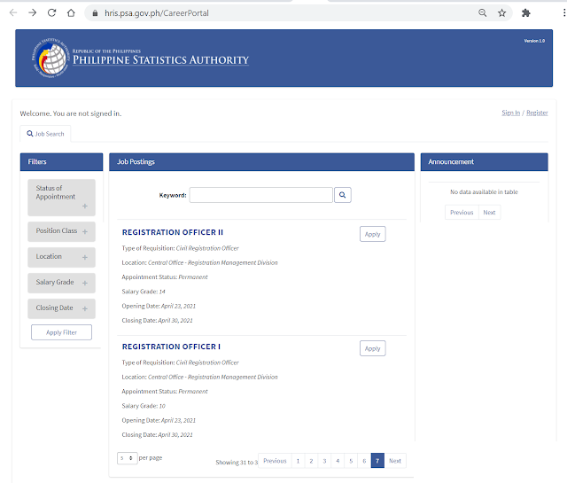The width and height of the screenshot is (567, 483).
Task: Open the per page count dropdown
Action: (x=128, y=458)
